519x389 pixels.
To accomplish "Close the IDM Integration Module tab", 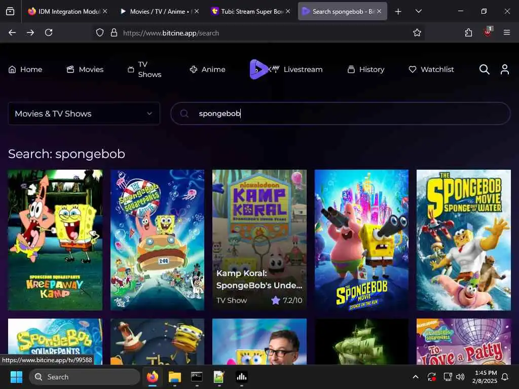I will click(x=105, y=11).
